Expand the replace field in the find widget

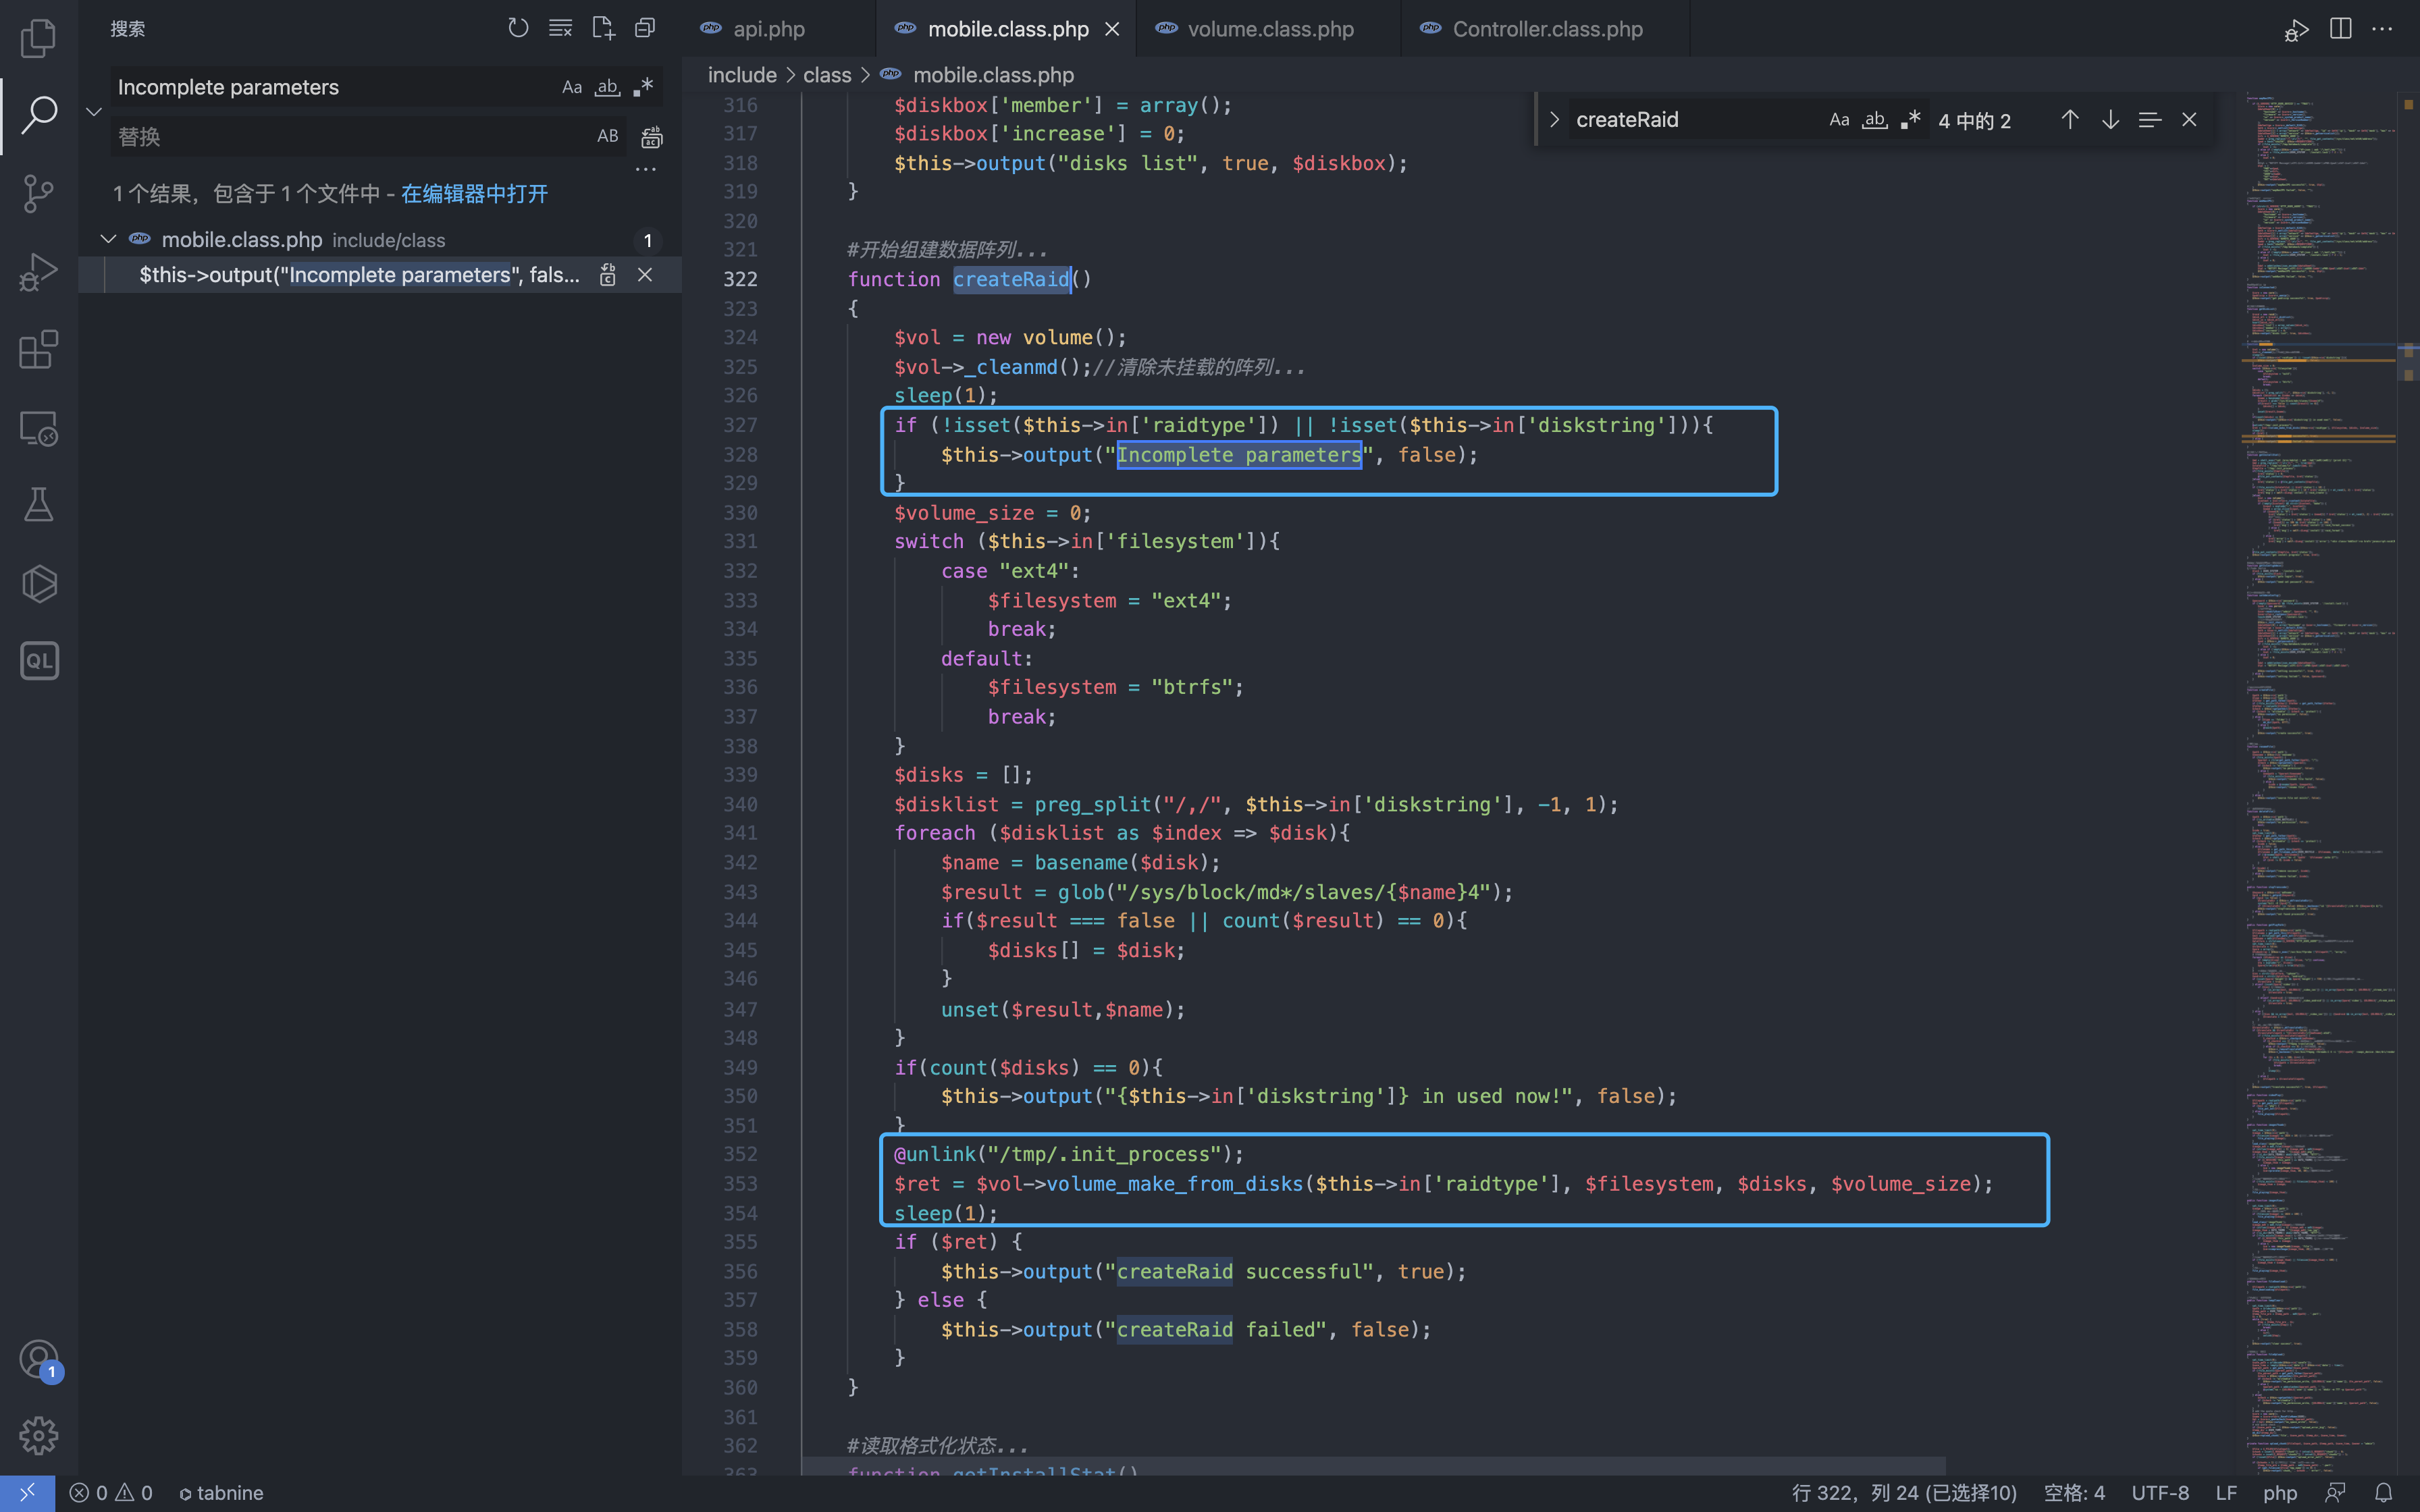1554,120
